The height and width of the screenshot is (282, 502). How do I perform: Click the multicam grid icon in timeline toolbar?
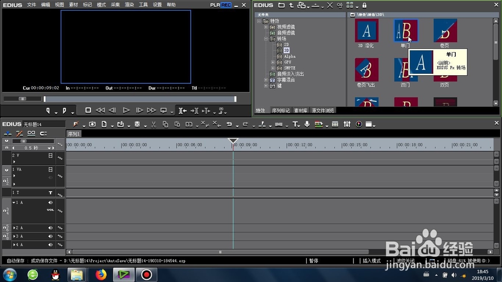coord(335,124)
